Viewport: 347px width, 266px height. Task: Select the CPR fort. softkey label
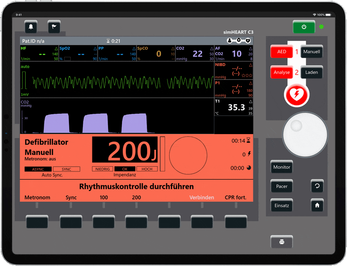(x=236, y=197)
